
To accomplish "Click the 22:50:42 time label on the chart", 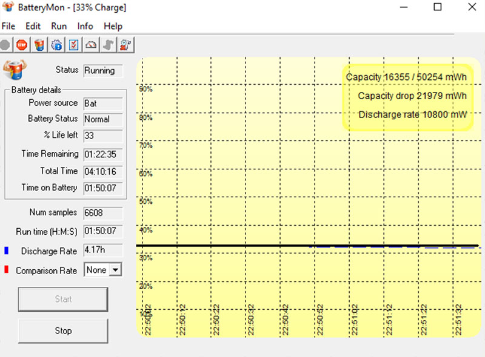I will click(x=286, y=320).
